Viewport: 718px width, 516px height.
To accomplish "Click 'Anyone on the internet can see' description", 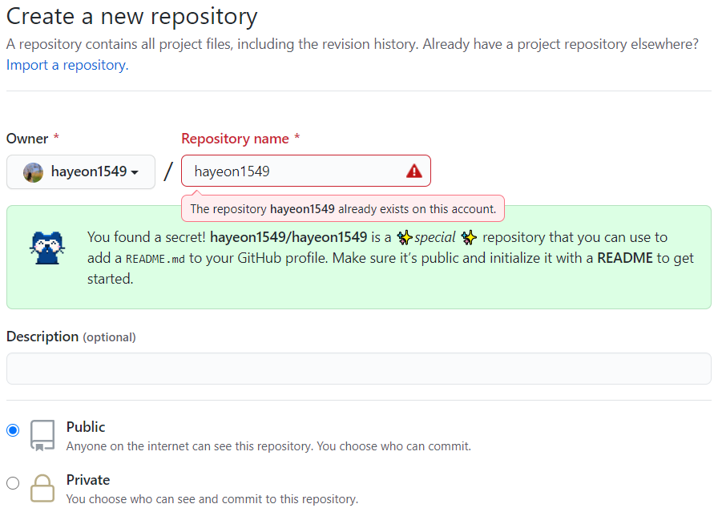I will click(x=268, y=446).
